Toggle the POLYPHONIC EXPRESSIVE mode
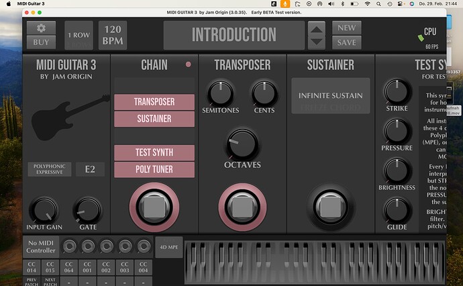The height and width of the screenshot is (286, 463). (x=49, y=169)
